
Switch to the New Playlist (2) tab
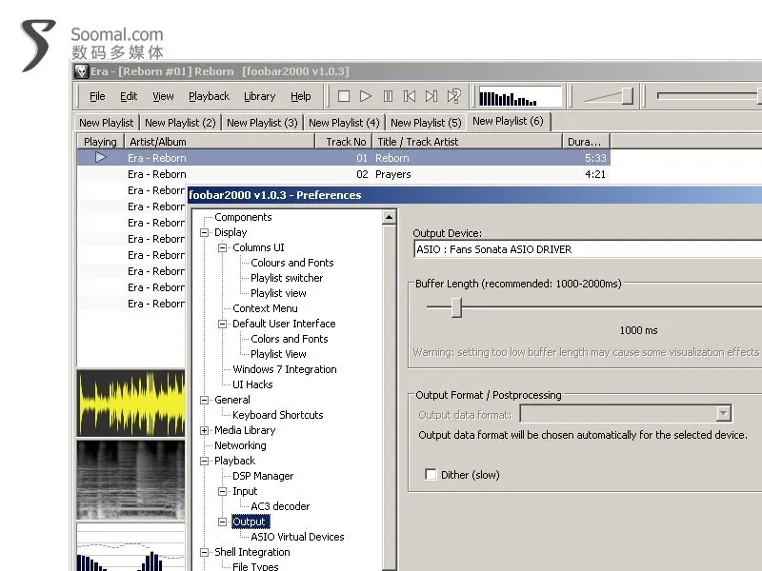tap(180, 123)
